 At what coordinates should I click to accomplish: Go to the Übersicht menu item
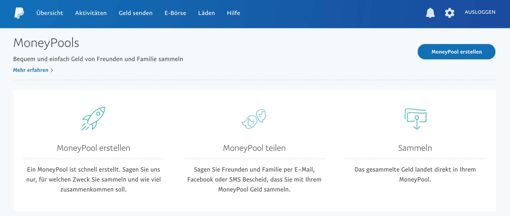pos(50,13)
